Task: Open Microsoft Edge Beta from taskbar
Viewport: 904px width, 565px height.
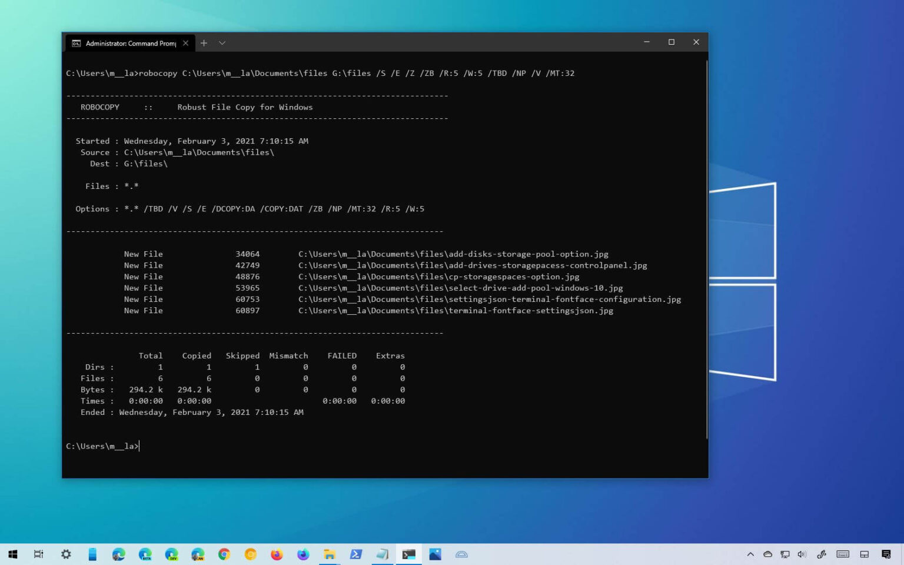Action: point(145,554)
